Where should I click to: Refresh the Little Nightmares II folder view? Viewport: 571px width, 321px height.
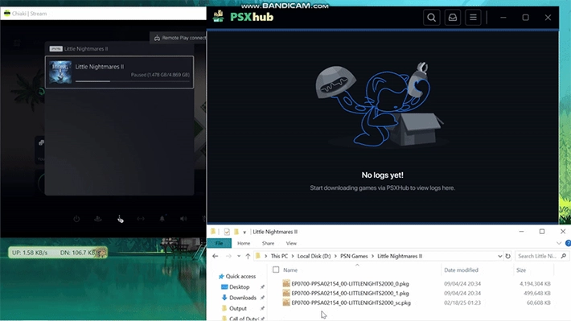pyautogui.click(x=507, y=256)
